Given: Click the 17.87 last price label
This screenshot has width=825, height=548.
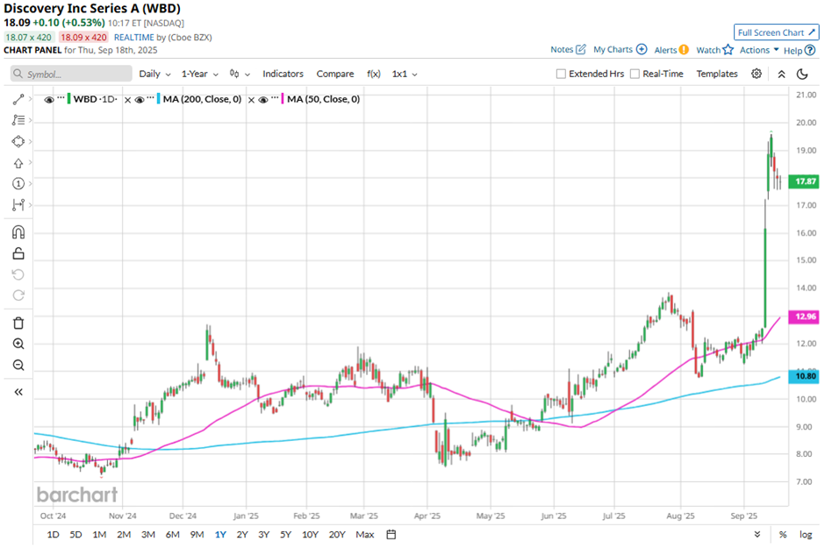Looking at the screenshot, I should click(x=805, y=181).
